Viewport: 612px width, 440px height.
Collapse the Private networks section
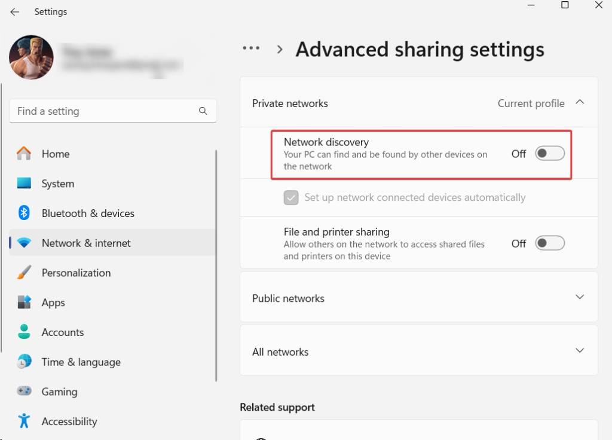coord(579,103)
